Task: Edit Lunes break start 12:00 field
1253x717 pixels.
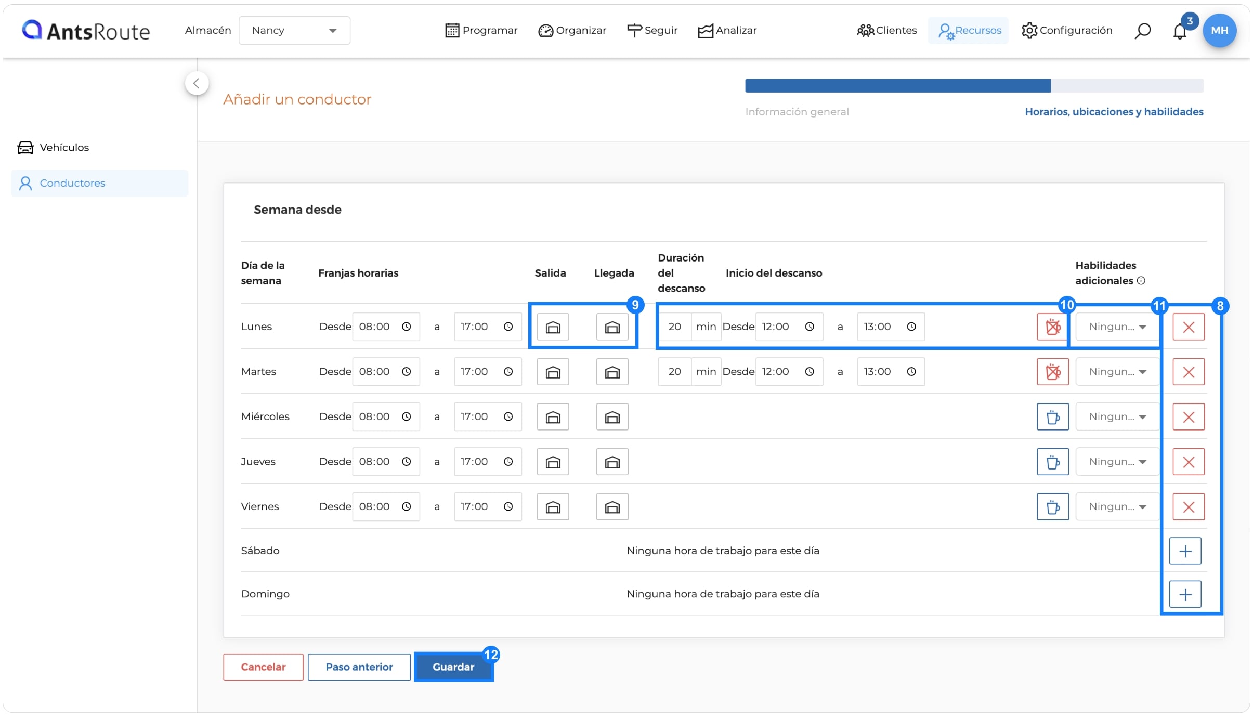Action: pyautogui.click(x=789, y=327)
